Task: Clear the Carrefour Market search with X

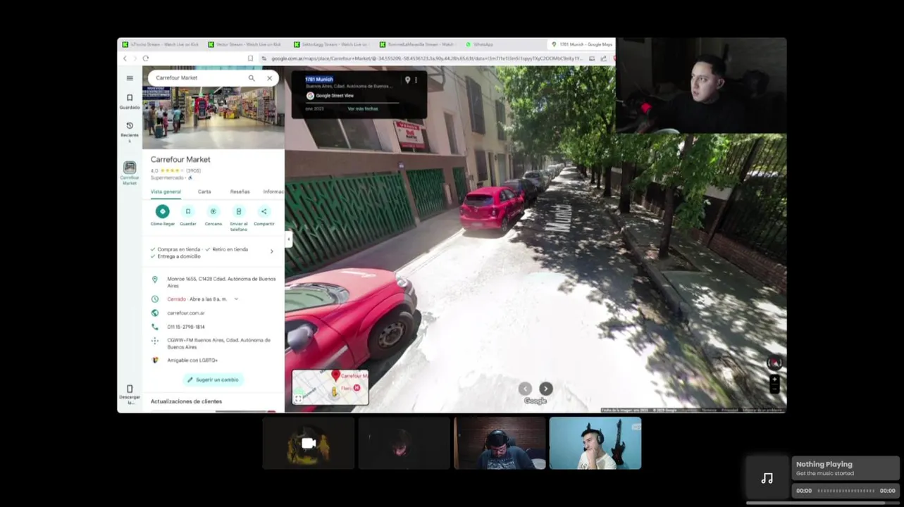Action: point(269,78)
